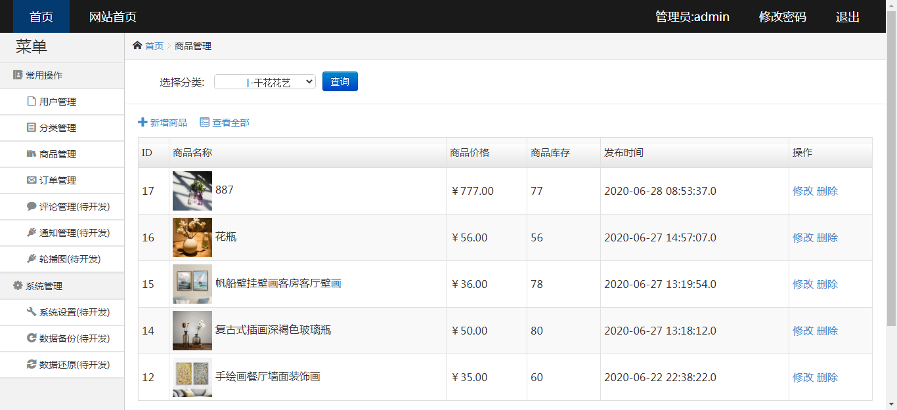Click the 评论管理 speech bubble icon
The width and height of the screenshot is (897, 410).
point(32,207)
